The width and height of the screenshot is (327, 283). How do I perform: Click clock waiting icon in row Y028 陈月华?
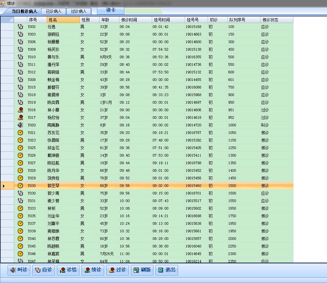20,170
